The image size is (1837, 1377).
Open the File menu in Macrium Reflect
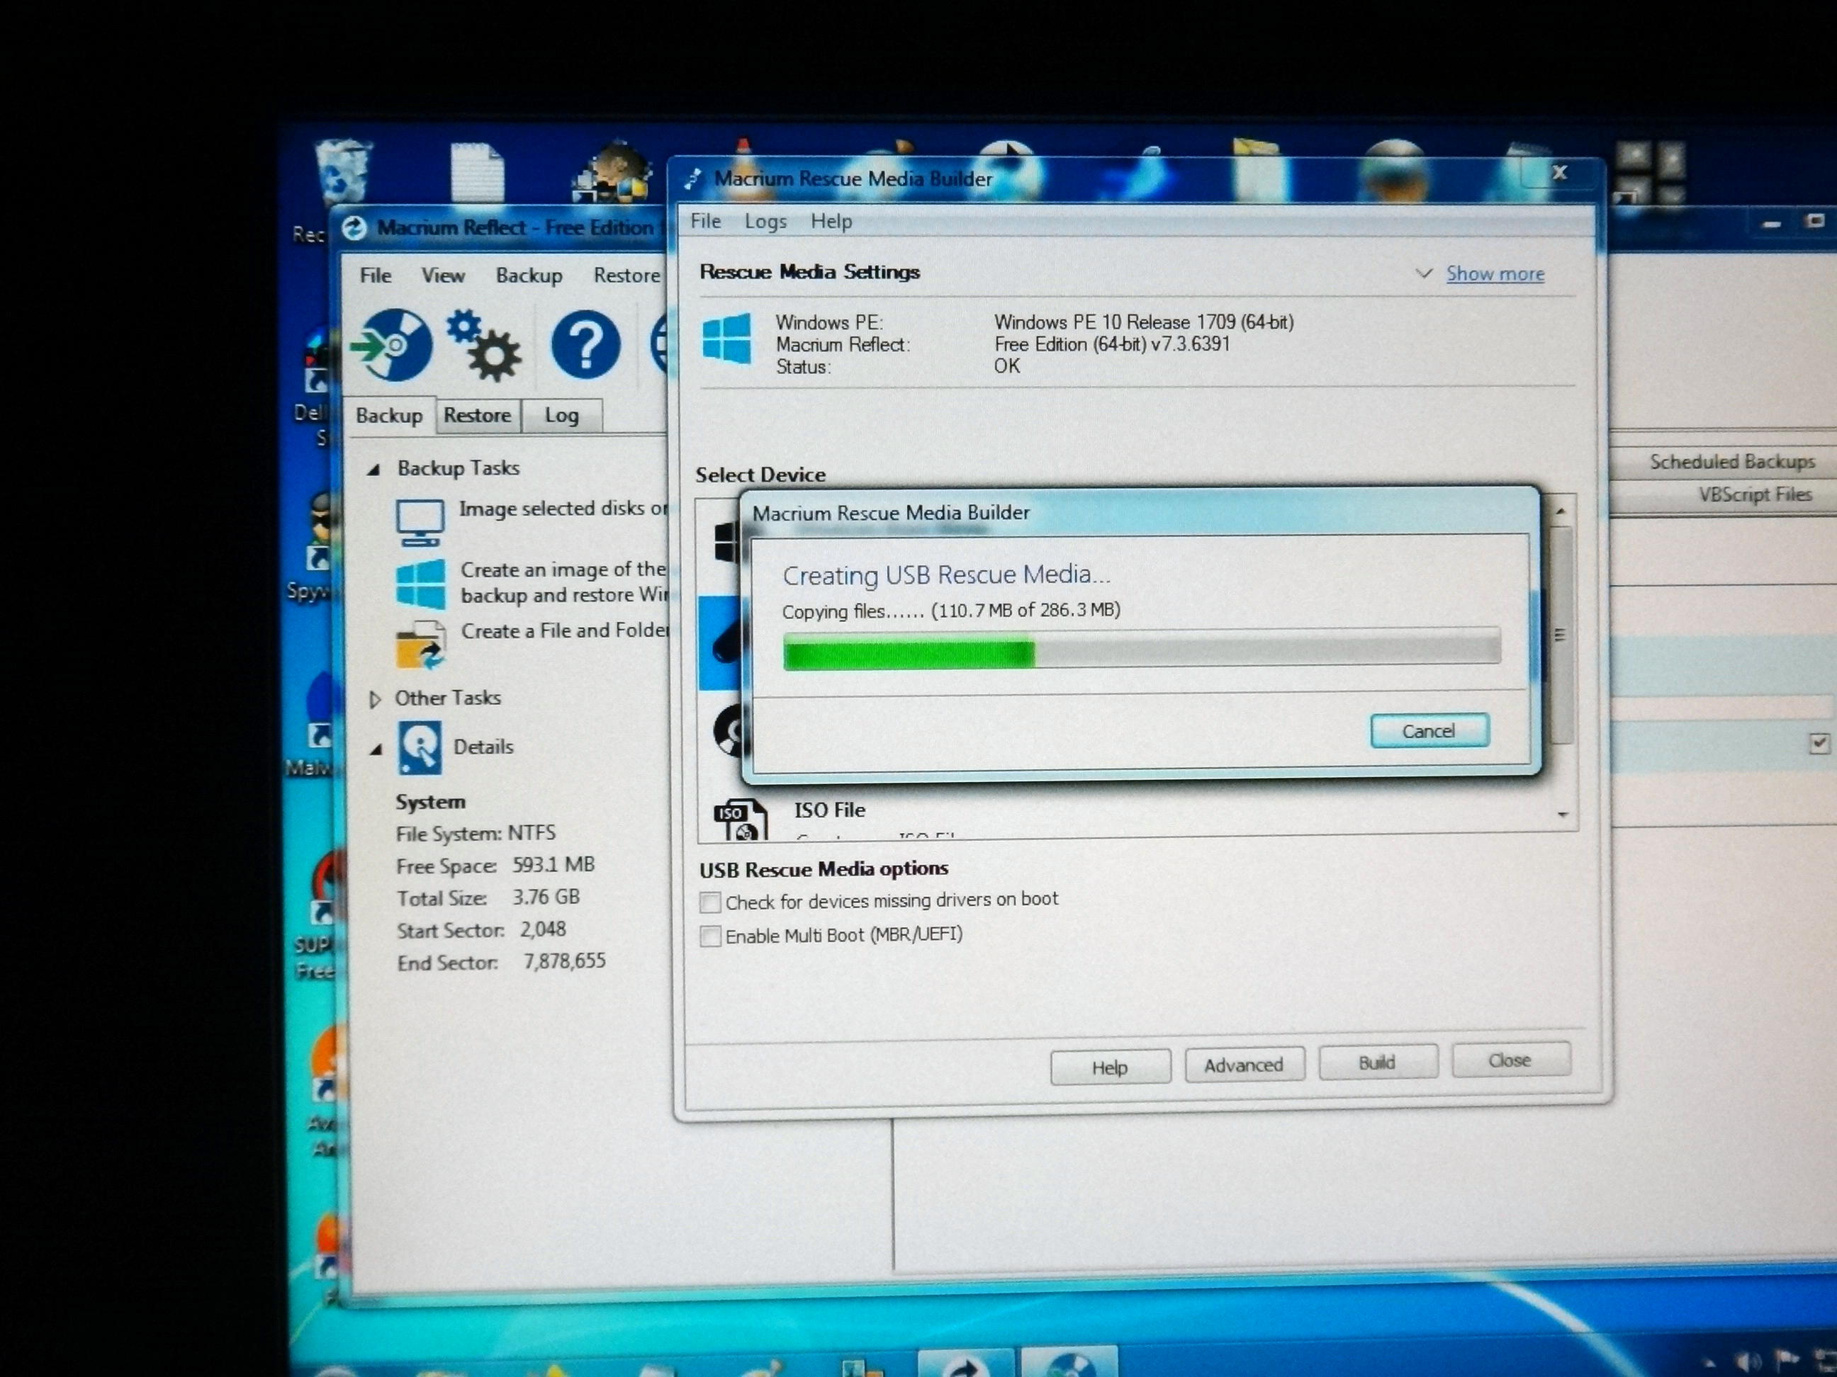376,275
